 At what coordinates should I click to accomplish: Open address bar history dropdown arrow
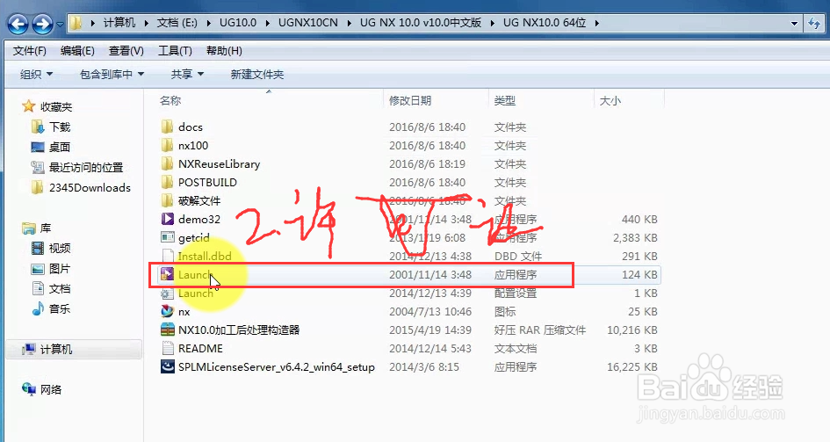pos(794,24)
